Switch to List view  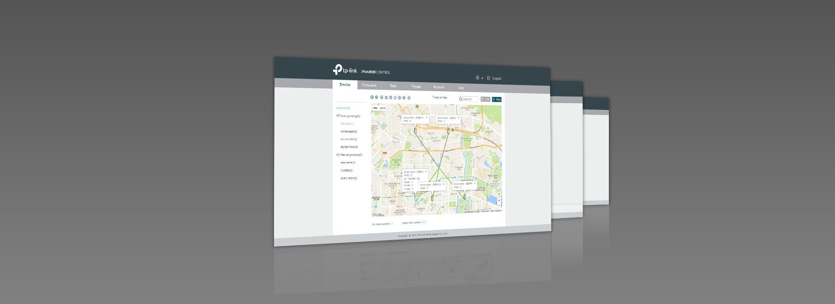click(x=485, y=99)
